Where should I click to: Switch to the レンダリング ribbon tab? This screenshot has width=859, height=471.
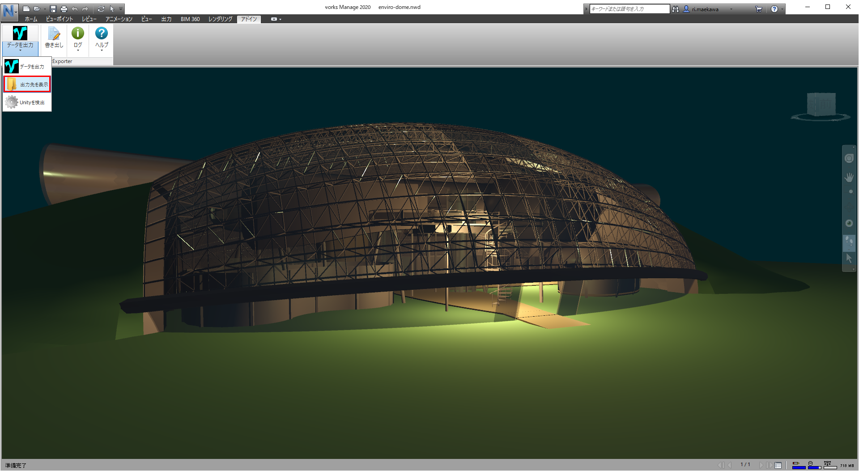[x=219, y=19]
